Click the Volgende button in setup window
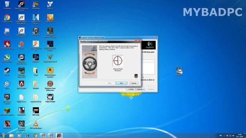 point(140,89)
